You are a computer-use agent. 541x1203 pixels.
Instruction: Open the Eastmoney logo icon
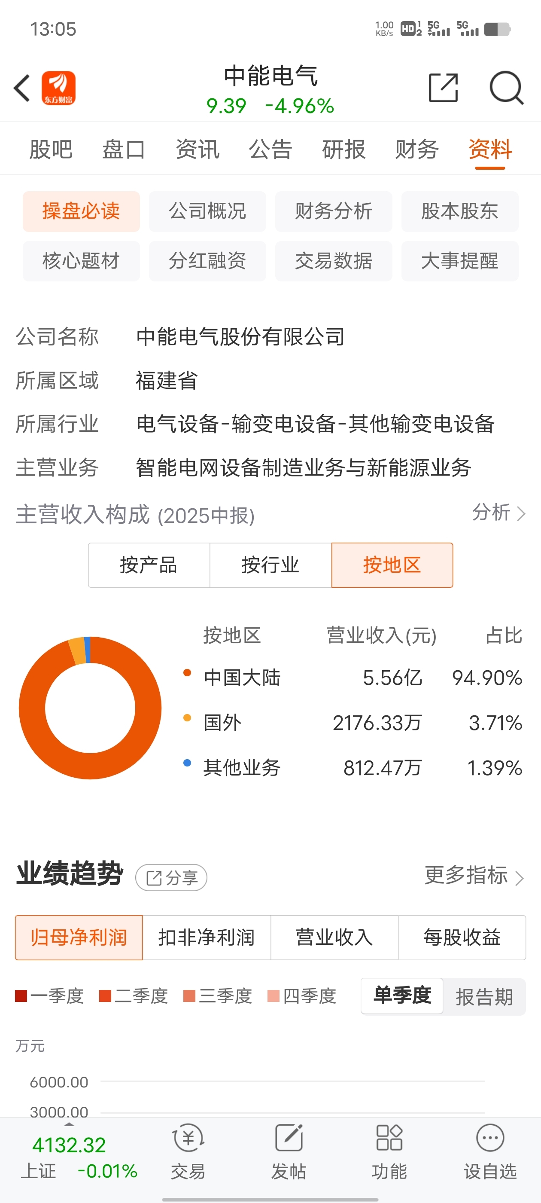(58, 88)
